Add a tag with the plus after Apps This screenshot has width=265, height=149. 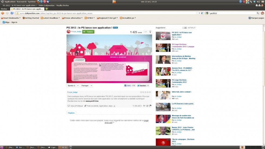pyautogui.click(x=114, y=106)
